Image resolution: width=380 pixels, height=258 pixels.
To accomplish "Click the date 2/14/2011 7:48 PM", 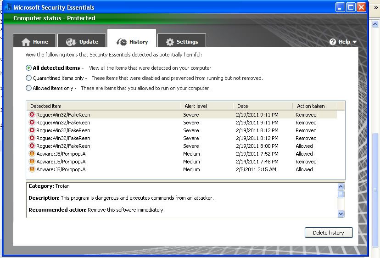I will 257,162.
